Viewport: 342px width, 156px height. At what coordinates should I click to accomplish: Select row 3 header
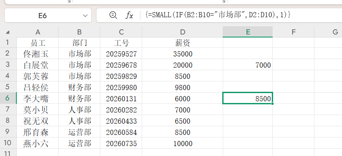coord(8,65)
